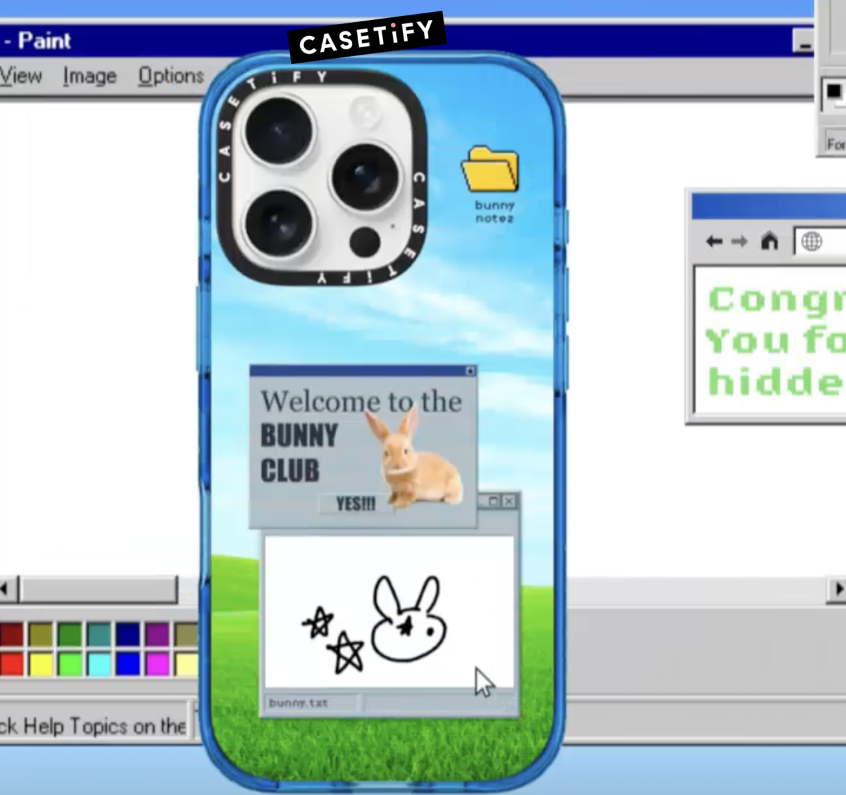Click the green 'hidde' text in browser
Image resolution: width=846 pixels, height=795 pixels.
click(x=776, y=381)
